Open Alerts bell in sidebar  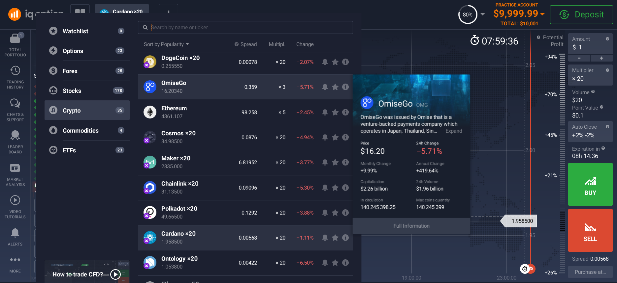point(15,233)
